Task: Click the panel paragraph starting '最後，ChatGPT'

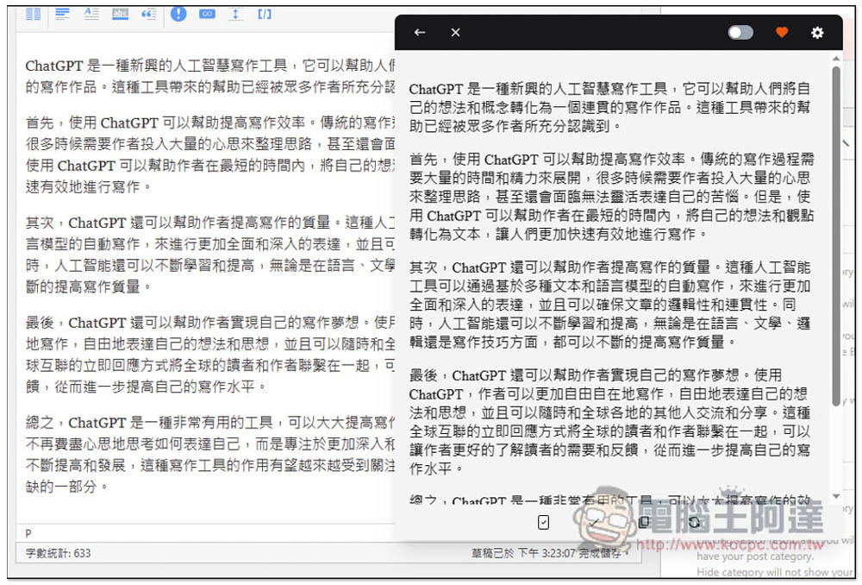Action: [x=609, y=422]
